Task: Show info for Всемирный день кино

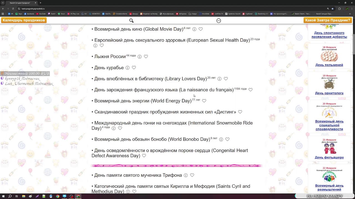Action: (194, 29)
